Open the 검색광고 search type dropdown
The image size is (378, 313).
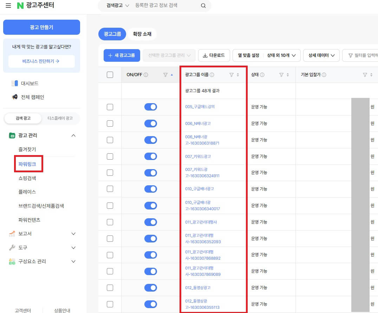[x=118, y=6]
